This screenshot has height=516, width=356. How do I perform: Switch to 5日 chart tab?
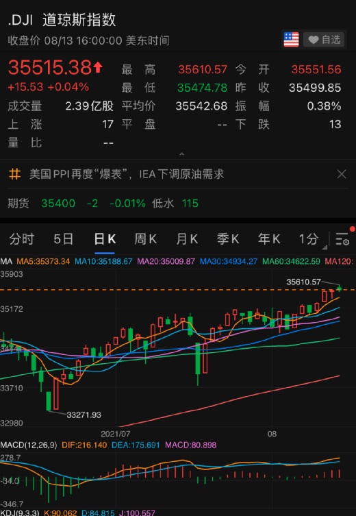coord(63,239)
